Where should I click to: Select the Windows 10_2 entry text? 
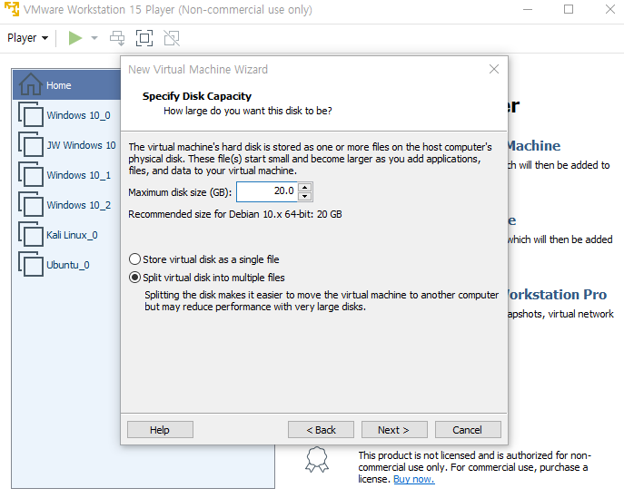pyautogui.click(x=78, y=205)
